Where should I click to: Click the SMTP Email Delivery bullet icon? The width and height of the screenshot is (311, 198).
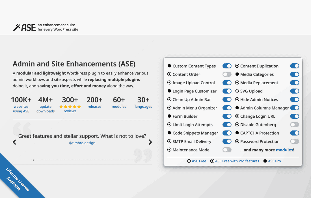(169, 141)
